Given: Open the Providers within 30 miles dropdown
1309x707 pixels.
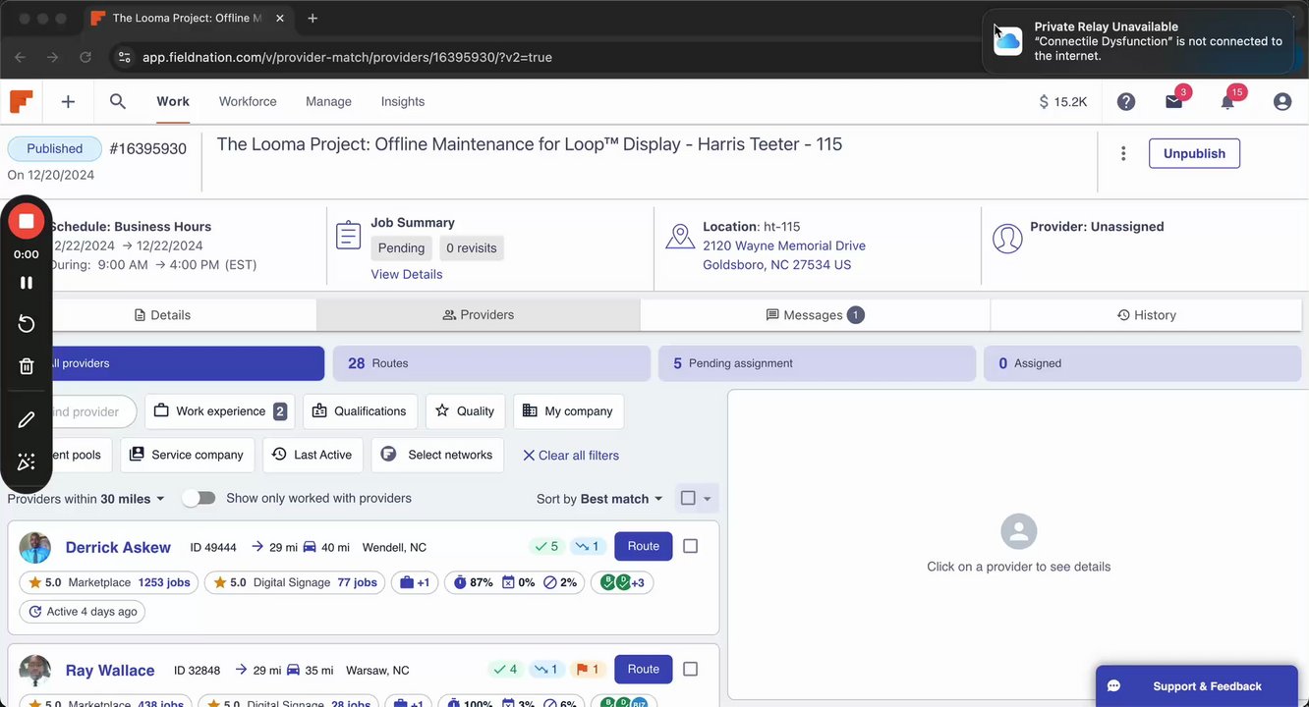Looking at the screenshot, I should 86,499.
